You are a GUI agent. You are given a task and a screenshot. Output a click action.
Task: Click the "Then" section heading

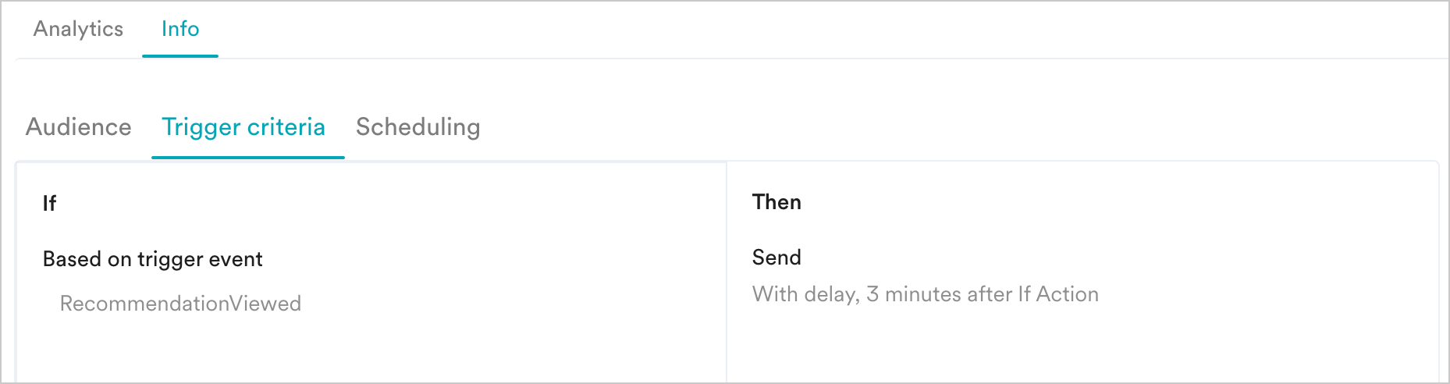[777, 202]
